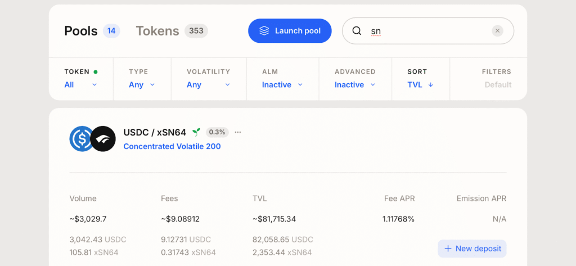Click the USDC token icon
This screenshot has width=576, height=266.
80,139
